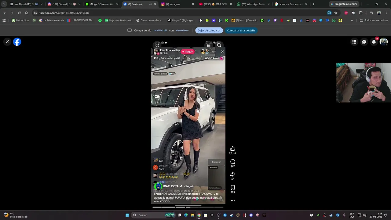Expand the tab search dropdown
The image size is (391, 220).
(x=4, y=4)
